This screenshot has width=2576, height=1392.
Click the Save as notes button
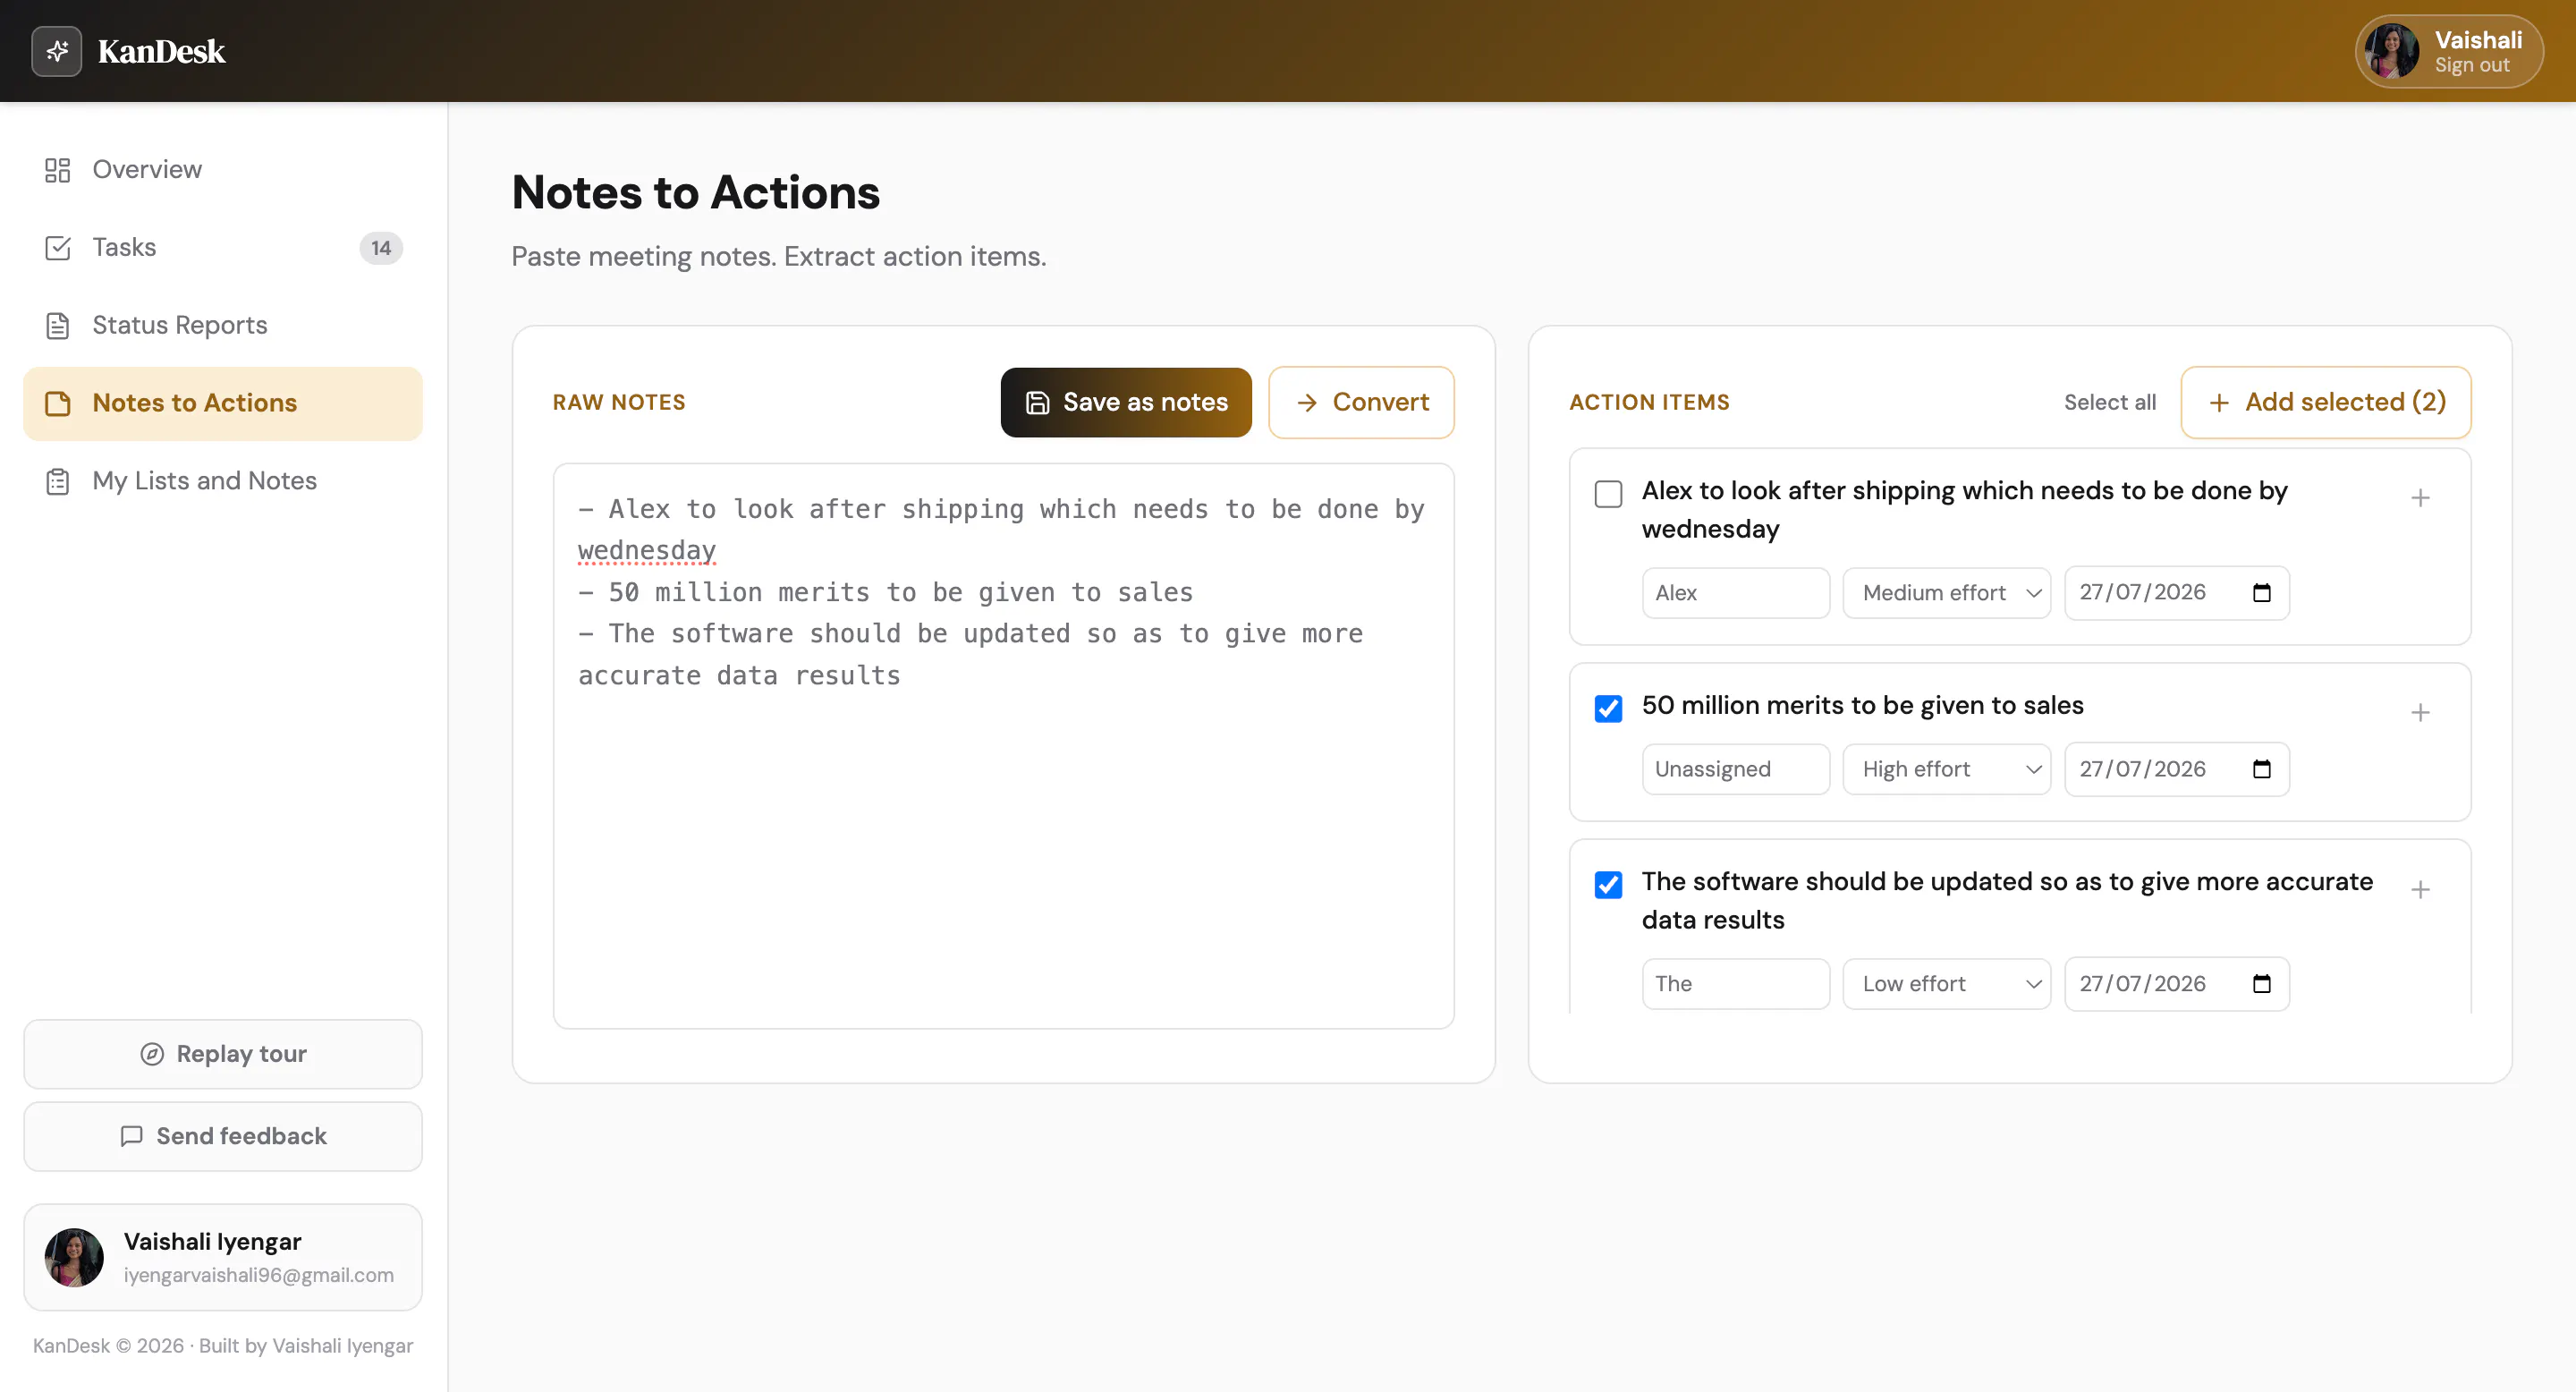point(1126,403)
